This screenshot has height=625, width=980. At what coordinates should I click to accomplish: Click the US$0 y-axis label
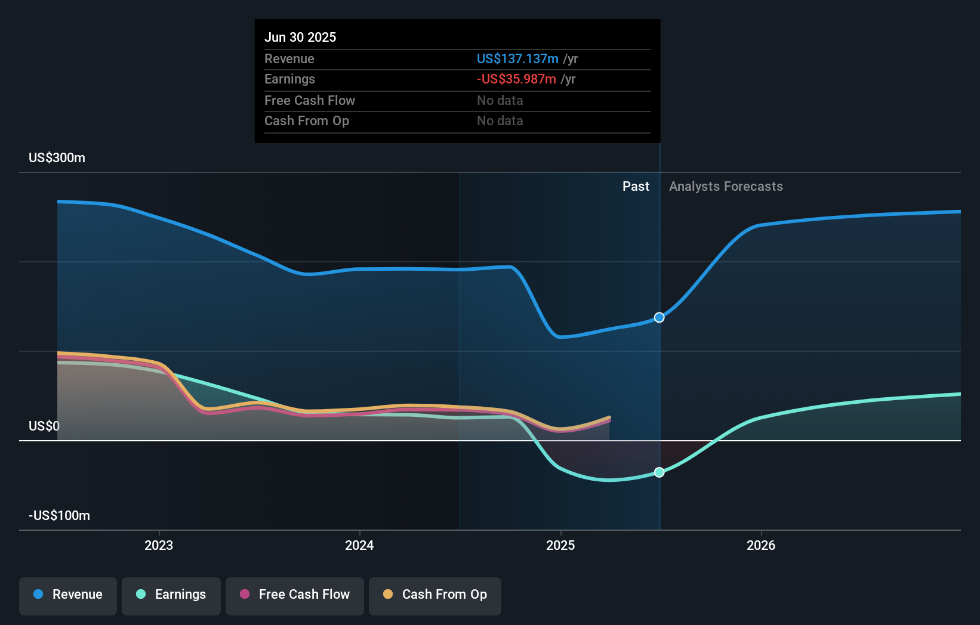tap(44, 426)
